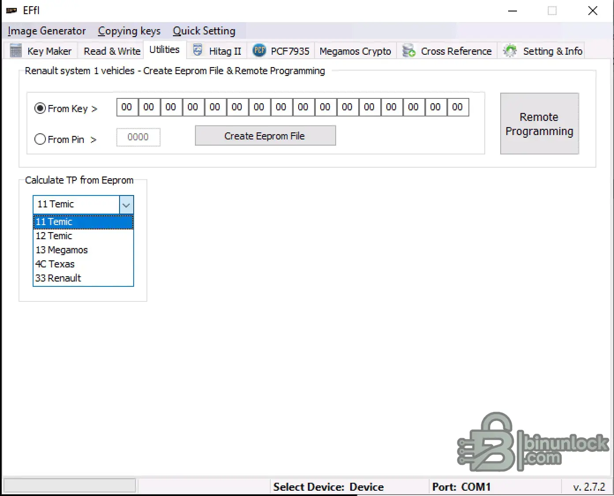Select the From Pin radio button
The height and width of the screenshot is (496, 614).
click(40, 139)
